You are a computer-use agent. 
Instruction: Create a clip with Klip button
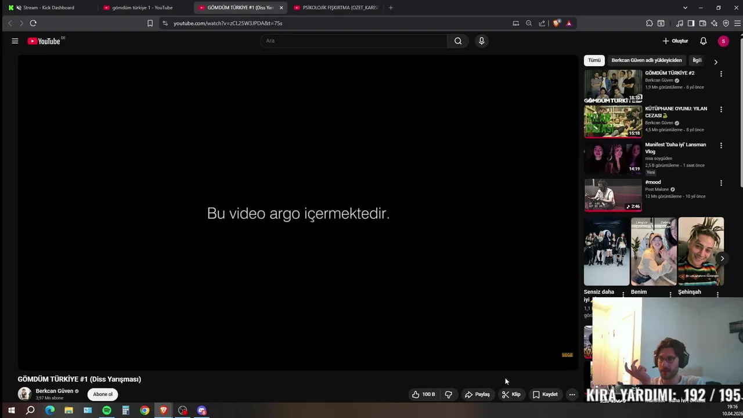coord(511,394)
